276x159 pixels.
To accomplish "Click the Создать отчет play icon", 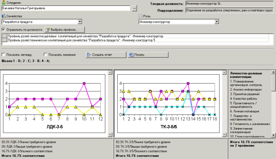I will 89,55.
